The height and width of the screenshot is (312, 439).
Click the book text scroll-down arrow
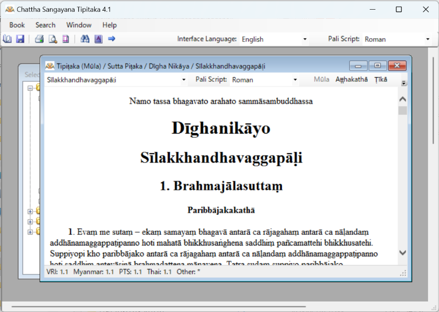402,253
